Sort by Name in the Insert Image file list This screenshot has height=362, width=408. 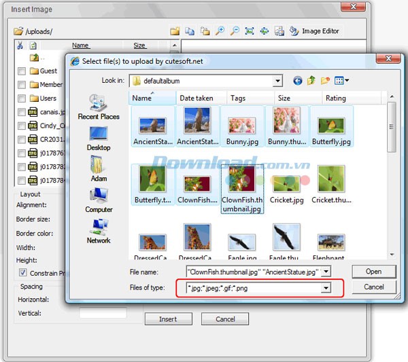tap(81, 46)
